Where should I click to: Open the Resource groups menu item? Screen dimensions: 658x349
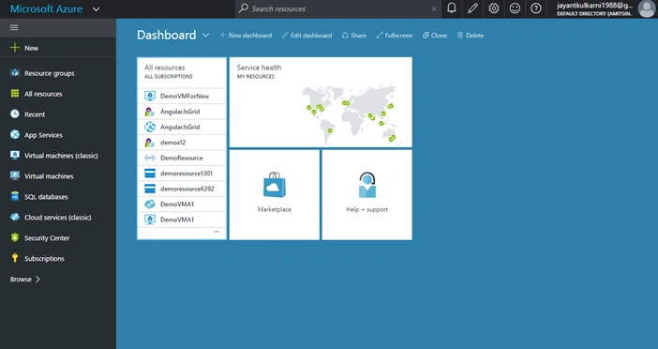click(58, 73)
